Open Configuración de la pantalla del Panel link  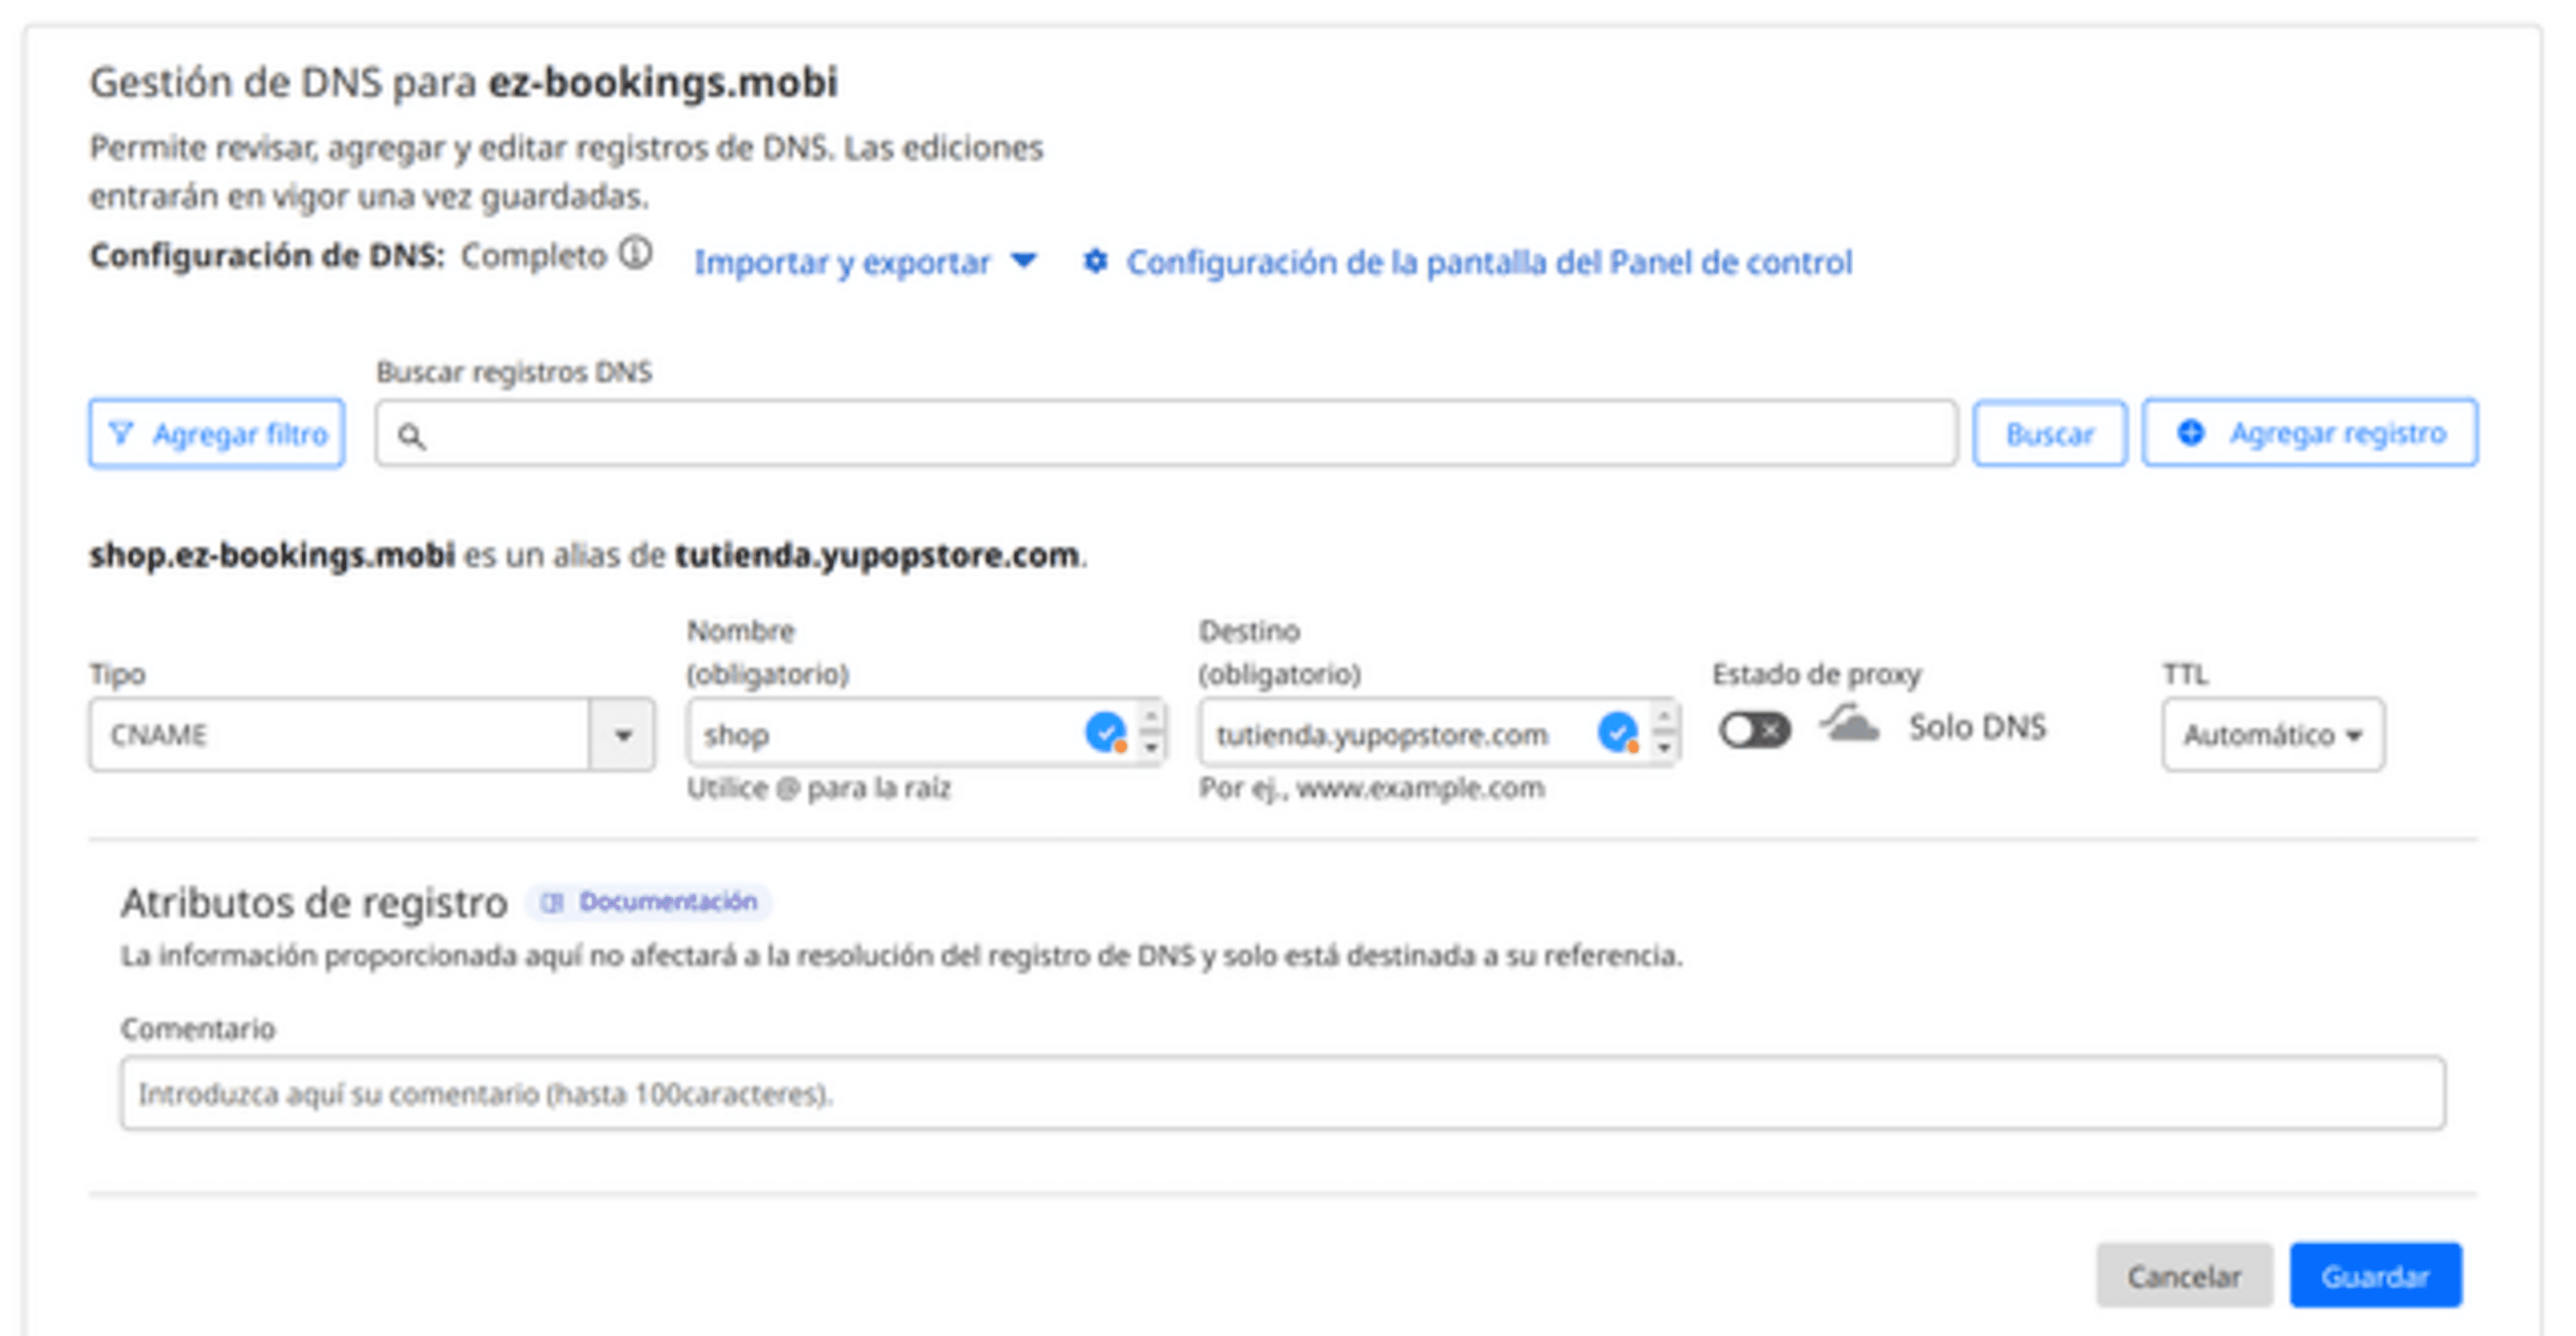(1488, 262)
